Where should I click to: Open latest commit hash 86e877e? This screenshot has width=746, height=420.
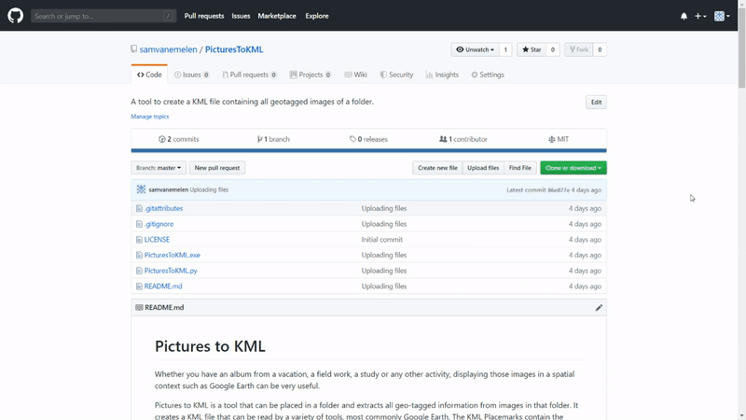[x=558, y=190]
